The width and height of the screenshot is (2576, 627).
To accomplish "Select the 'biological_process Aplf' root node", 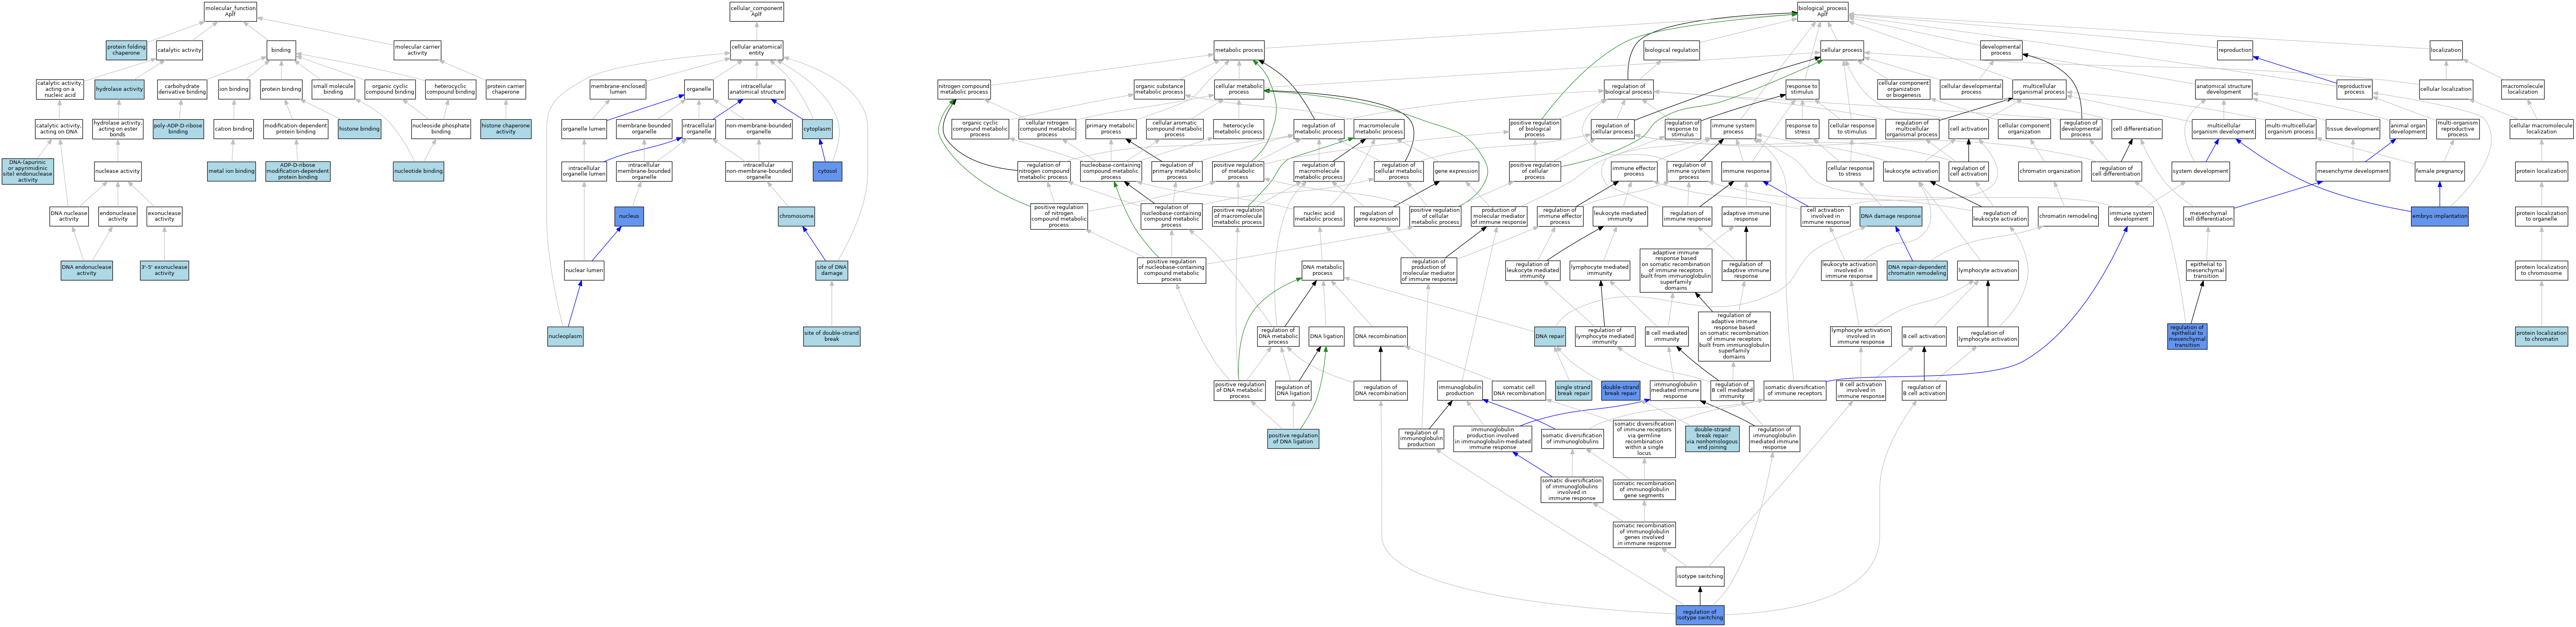I will click(1822, 12).
